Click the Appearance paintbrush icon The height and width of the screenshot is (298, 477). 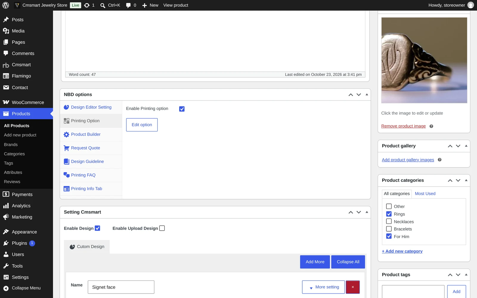6,232
